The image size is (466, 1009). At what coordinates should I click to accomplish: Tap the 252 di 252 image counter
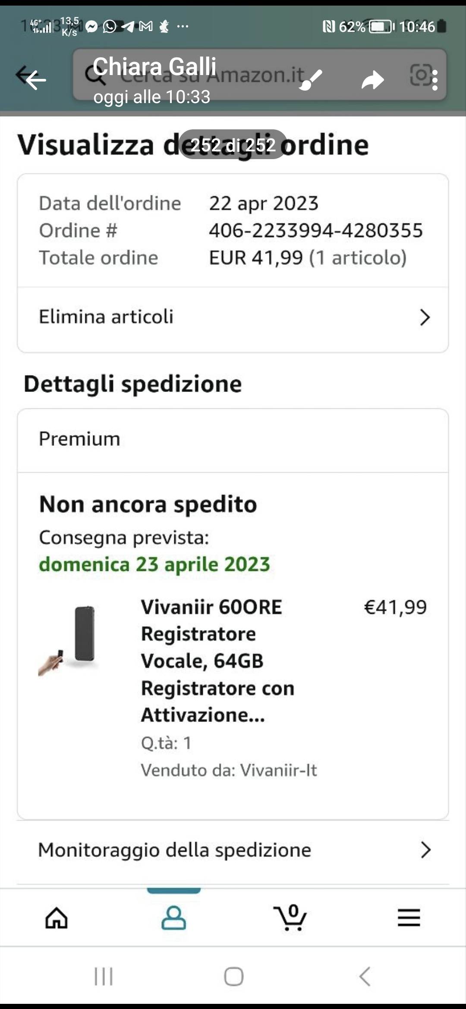233,145
